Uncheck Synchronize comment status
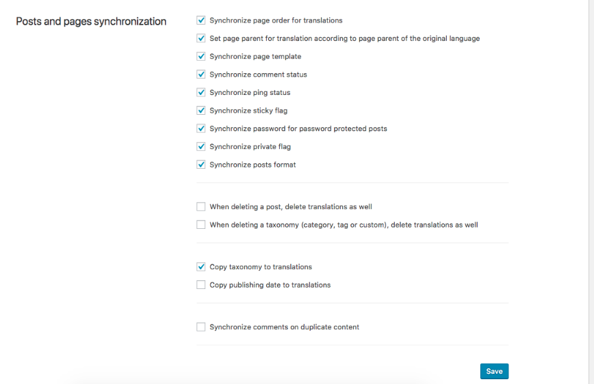 coord(201,74)
